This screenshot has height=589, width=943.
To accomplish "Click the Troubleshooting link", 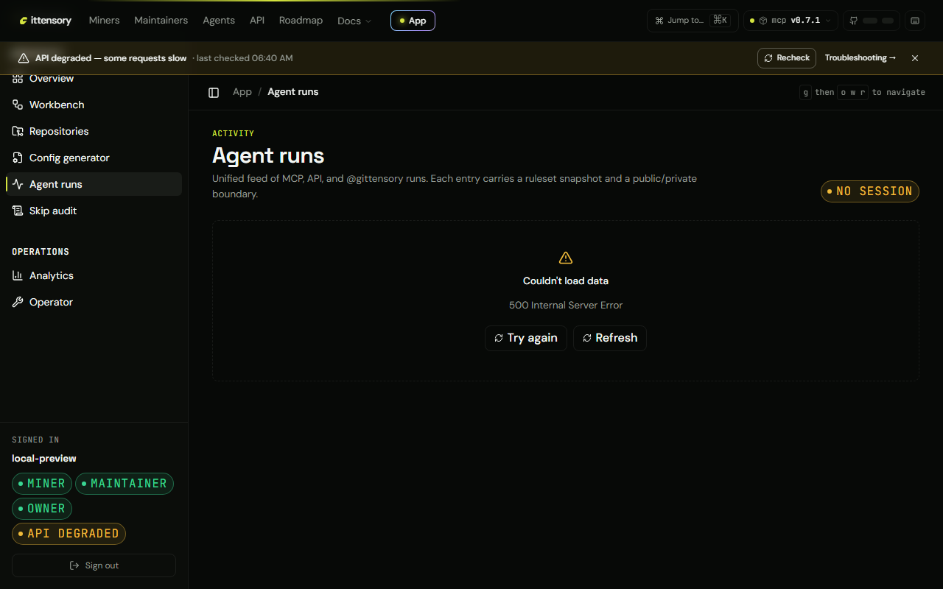I will click(860, 58).
